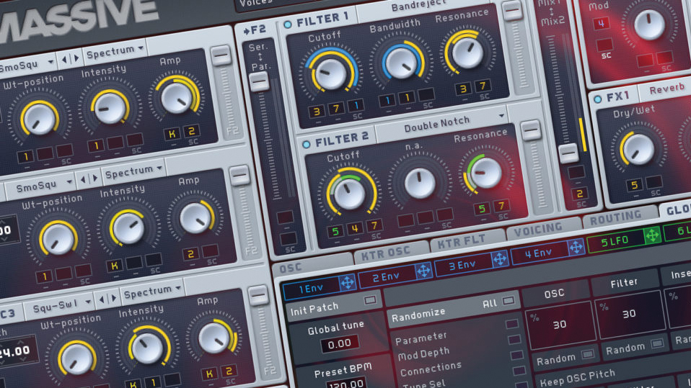691x388 pixels.
Task: Click slot 2 below the Mix fader
Action: coord(579,194)
